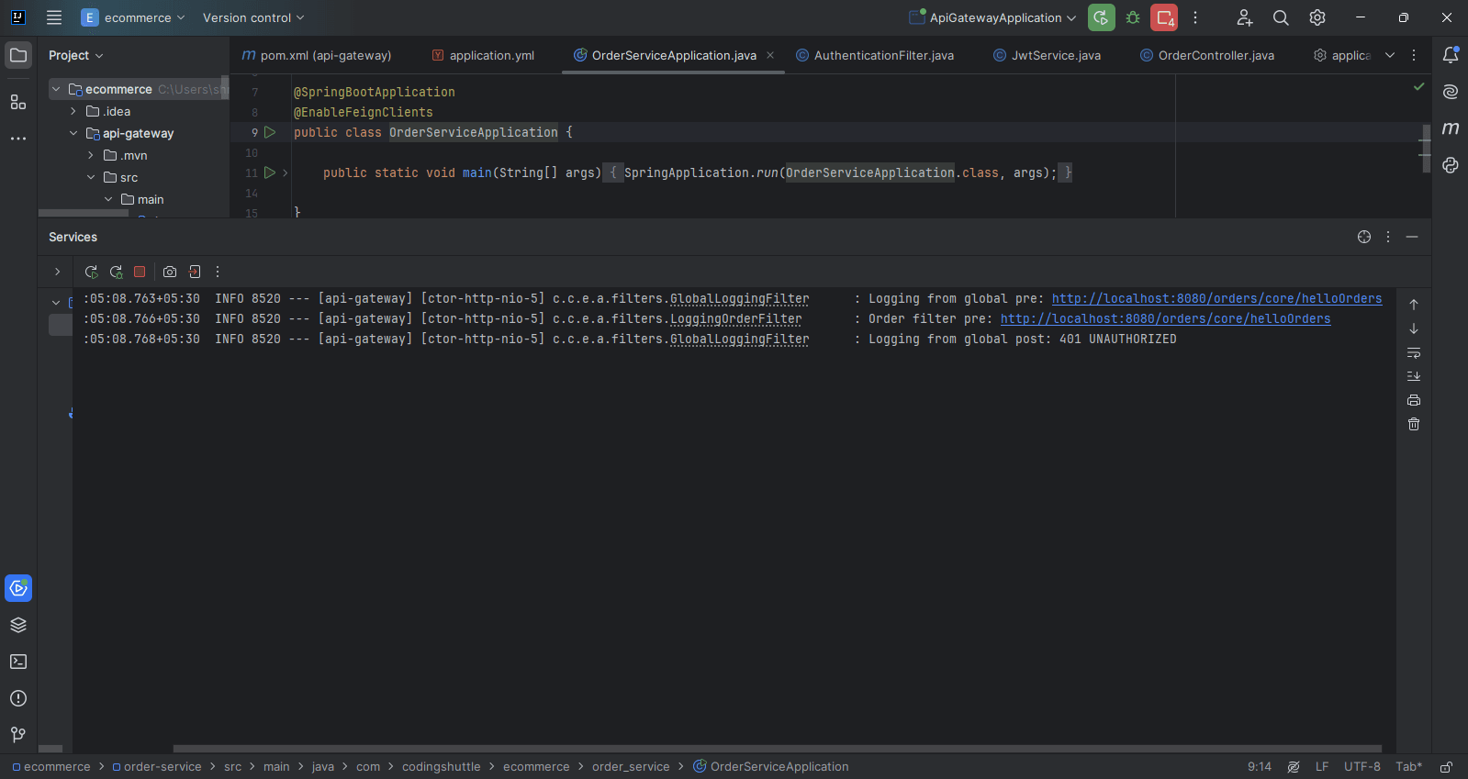Switch to application.yml tab
This screenshot has width=1468, height=779.
click(x=483, y=55)
